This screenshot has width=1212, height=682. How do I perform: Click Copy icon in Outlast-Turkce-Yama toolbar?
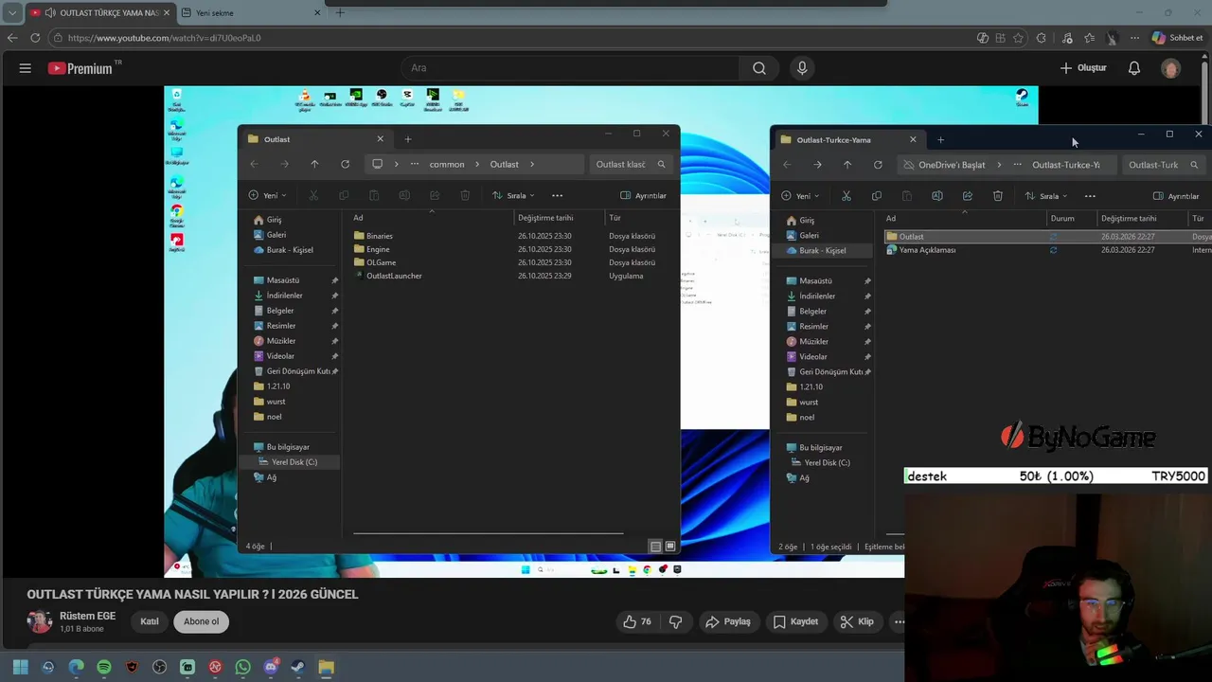[x=876, y=196]
